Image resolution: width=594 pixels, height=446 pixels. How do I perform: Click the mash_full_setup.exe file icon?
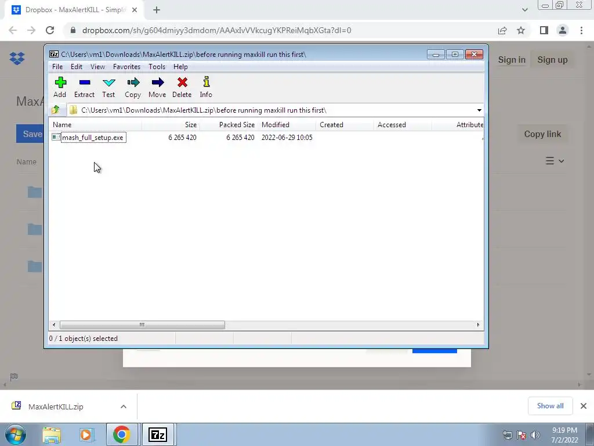56,137
